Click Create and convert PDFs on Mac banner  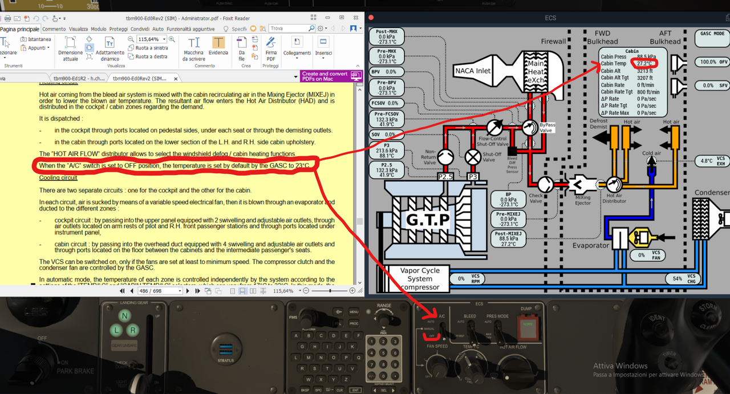[331, 76]
